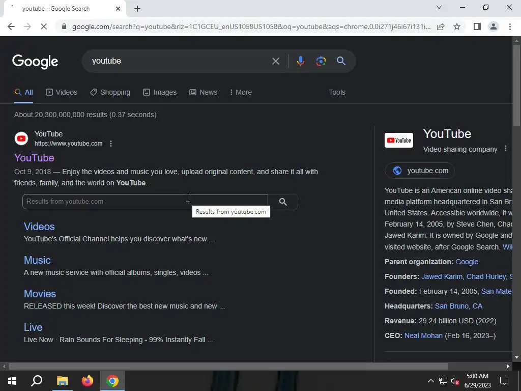Open a new tab with plus button
The image size is (521, 391).
137,9
